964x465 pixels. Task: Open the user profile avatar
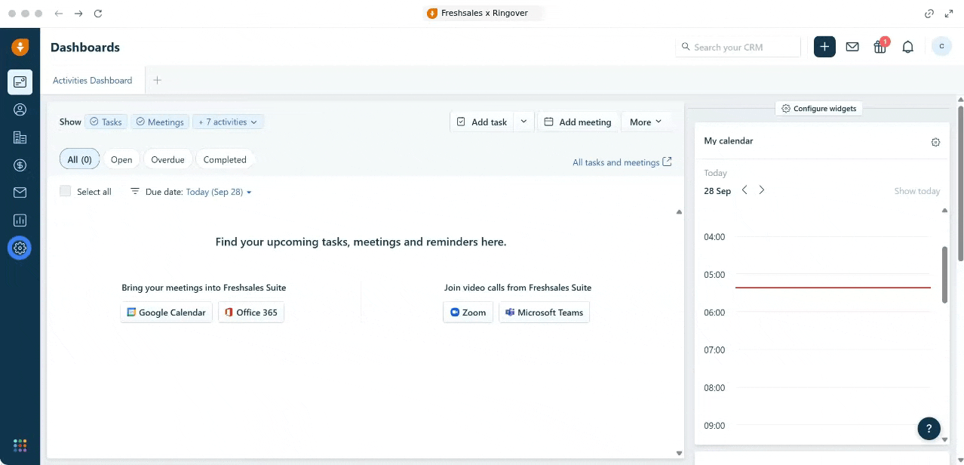point(941,47)
